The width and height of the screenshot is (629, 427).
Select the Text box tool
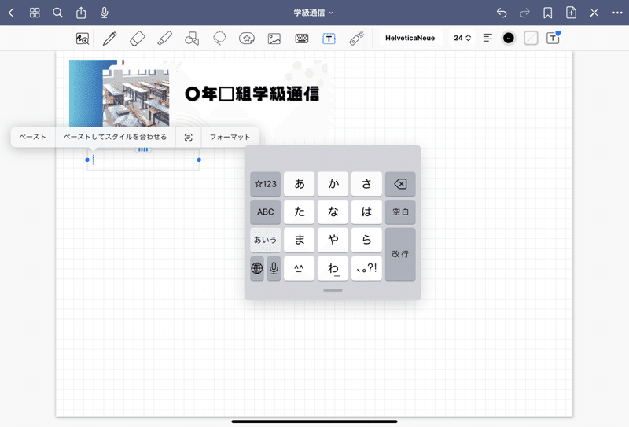[329, 39]
